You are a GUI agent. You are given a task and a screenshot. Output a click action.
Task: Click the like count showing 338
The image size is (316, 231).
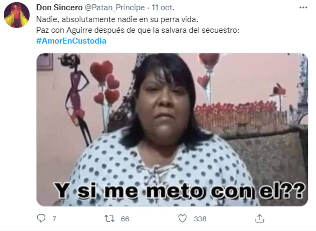click(200, 219)
